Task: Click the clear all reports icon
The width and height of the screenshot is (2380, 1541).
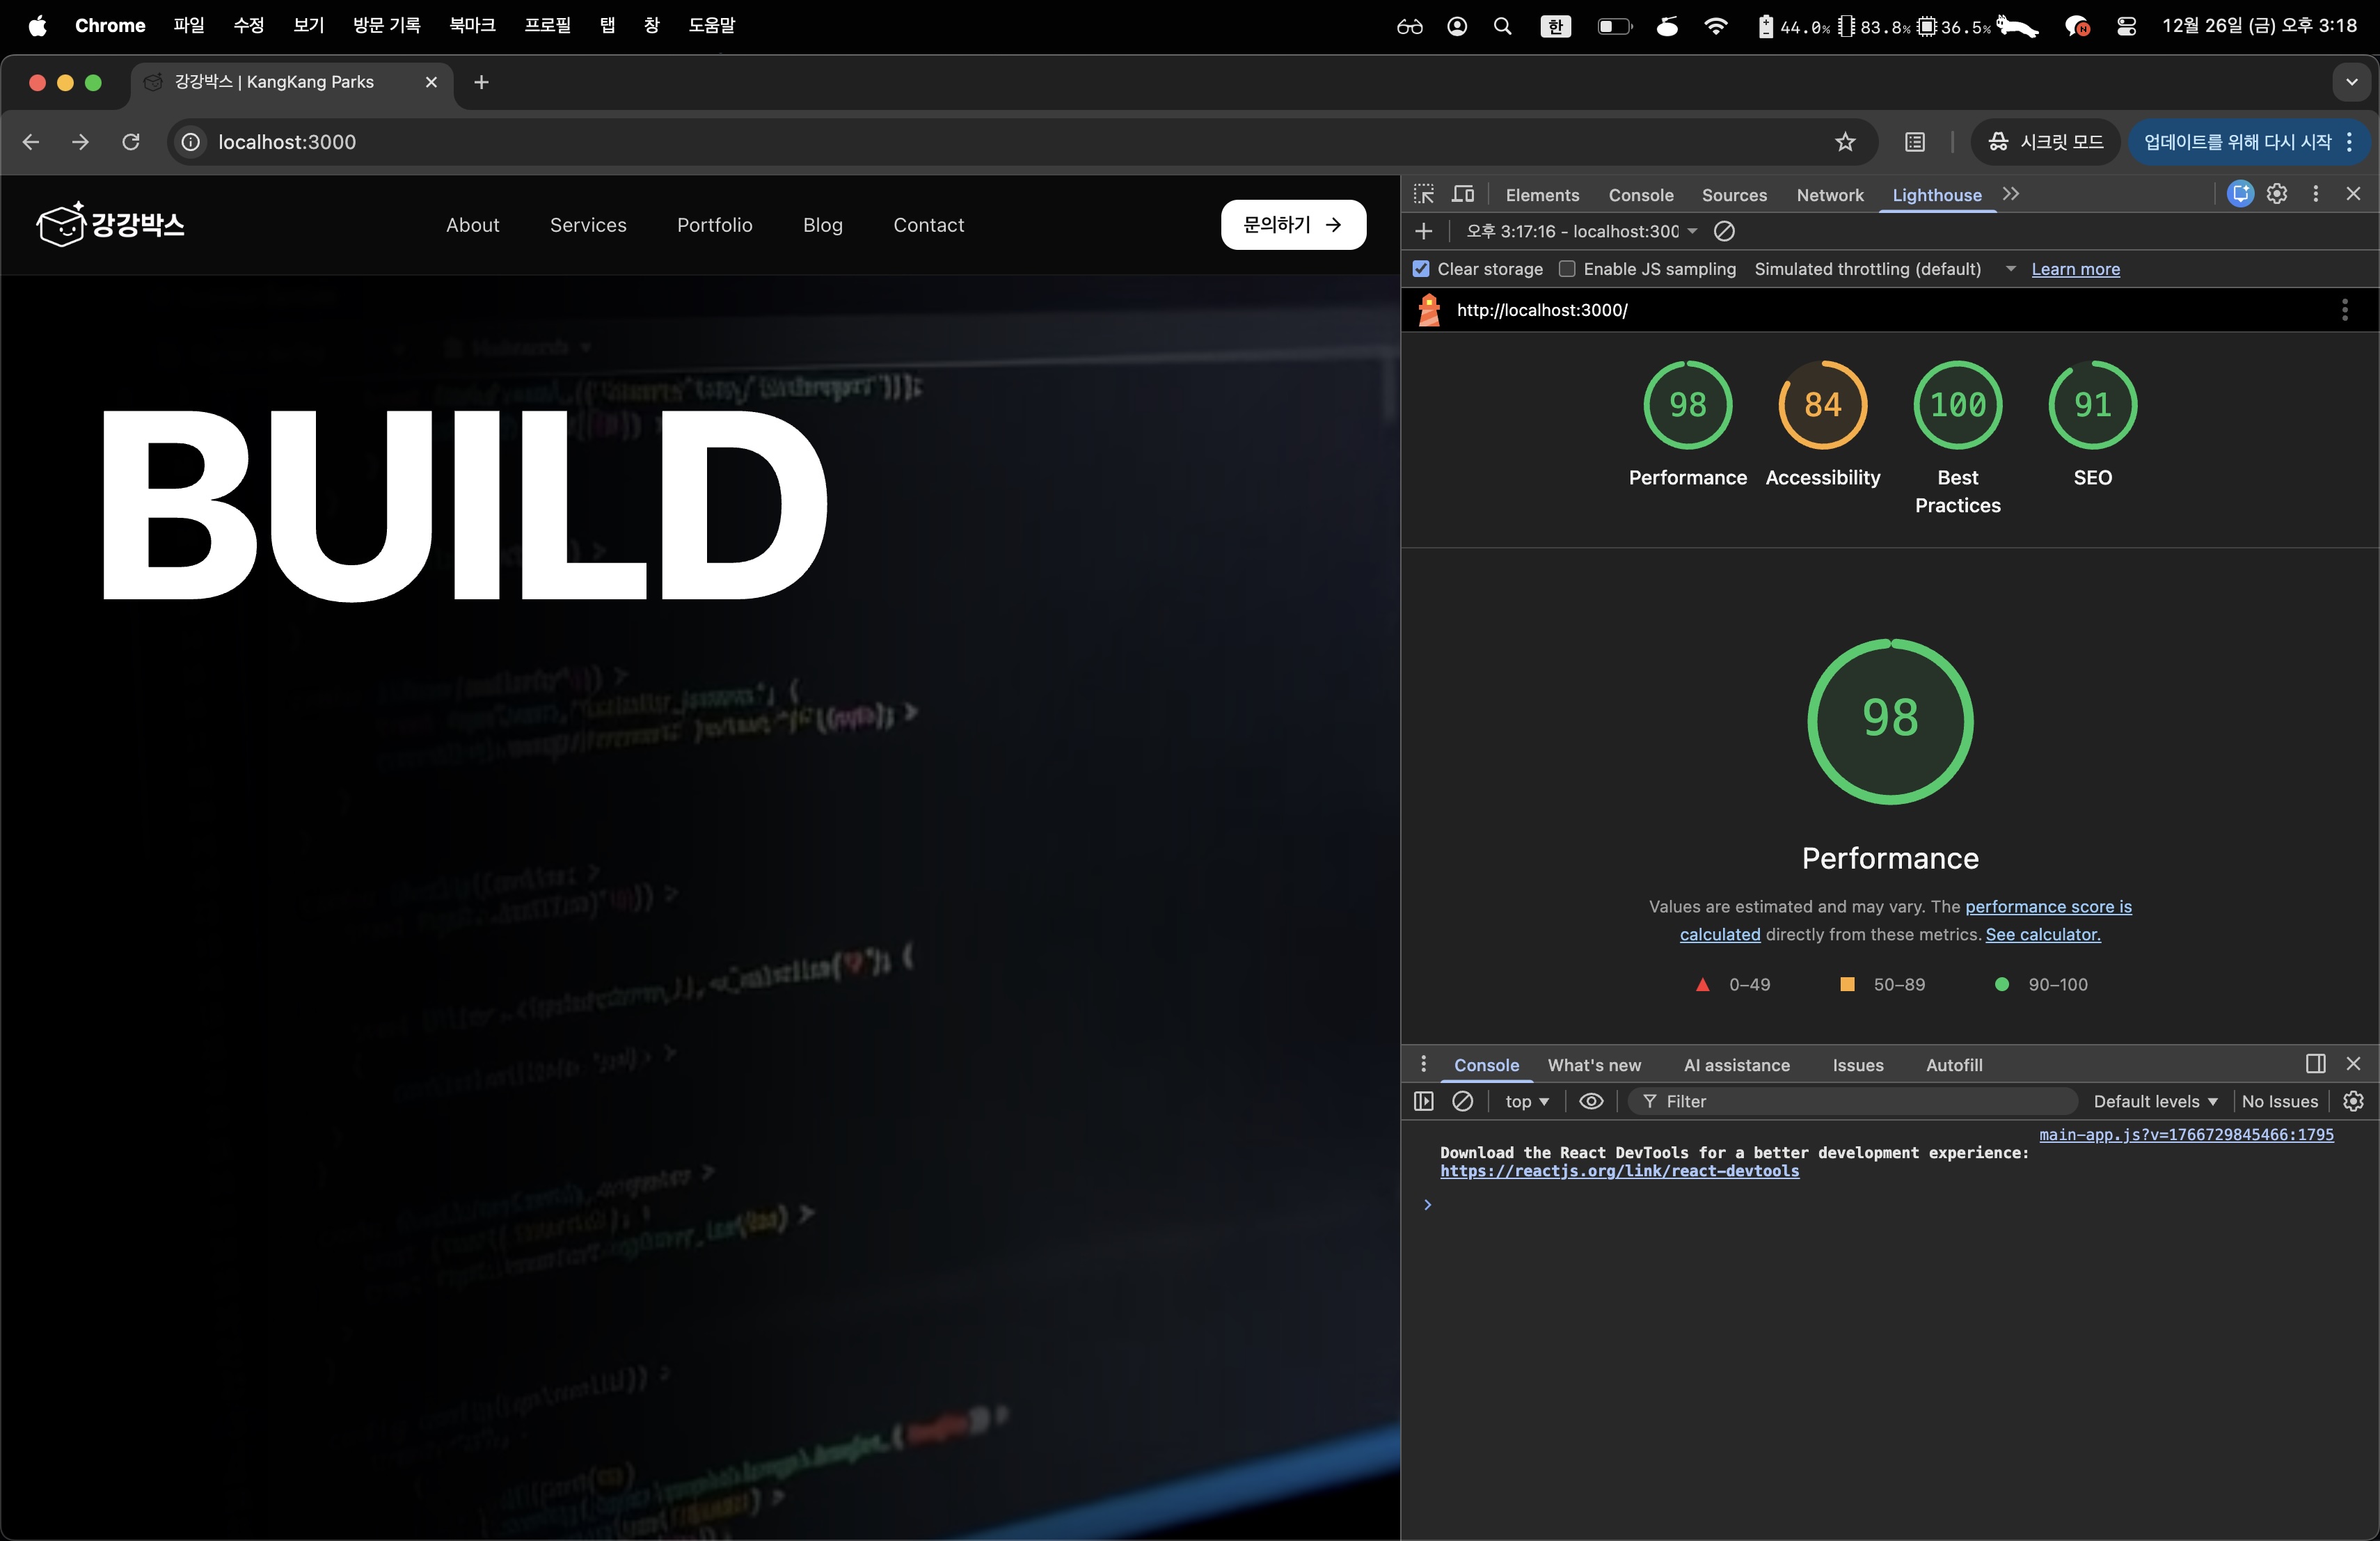Action: pyautogui.click(x=1724, y=231)
